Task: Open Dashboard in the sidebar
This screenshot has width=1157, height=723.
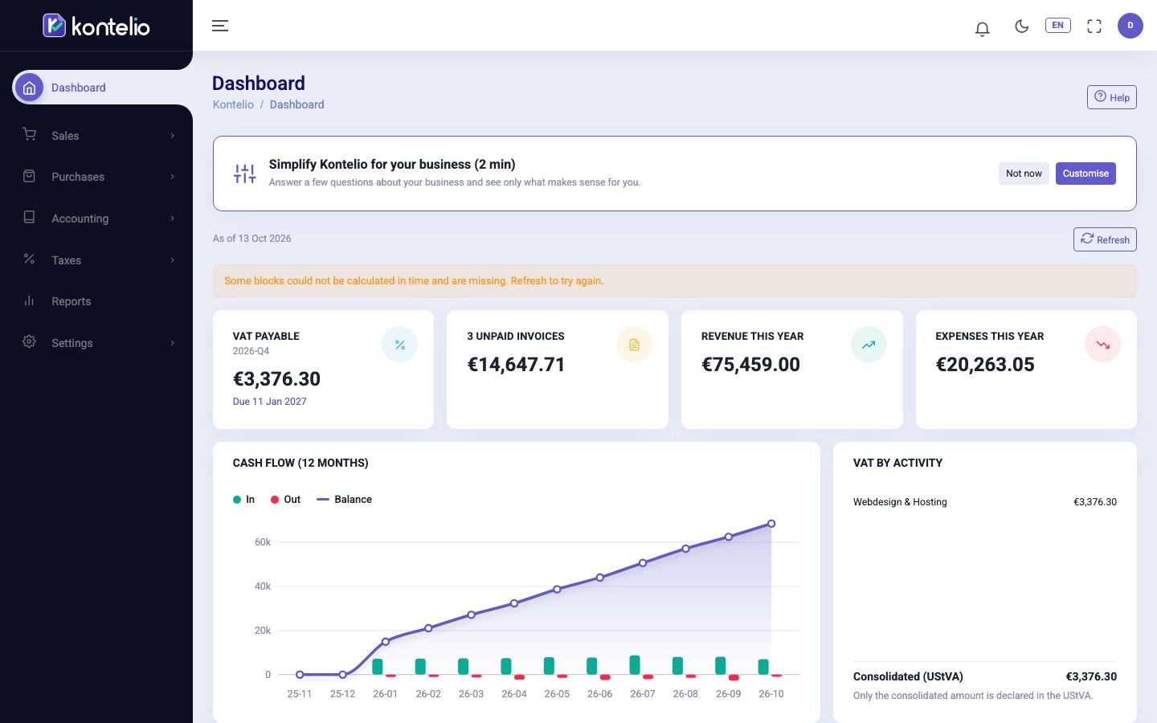Action: click(x=102, y=88)
